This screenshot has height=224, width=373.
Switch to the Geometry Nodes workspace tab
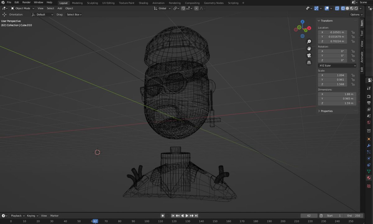214,3
